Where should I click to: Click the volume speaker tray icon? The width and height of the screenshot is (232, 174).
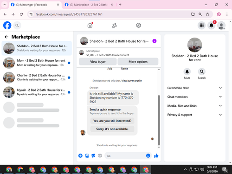[202, 169]
